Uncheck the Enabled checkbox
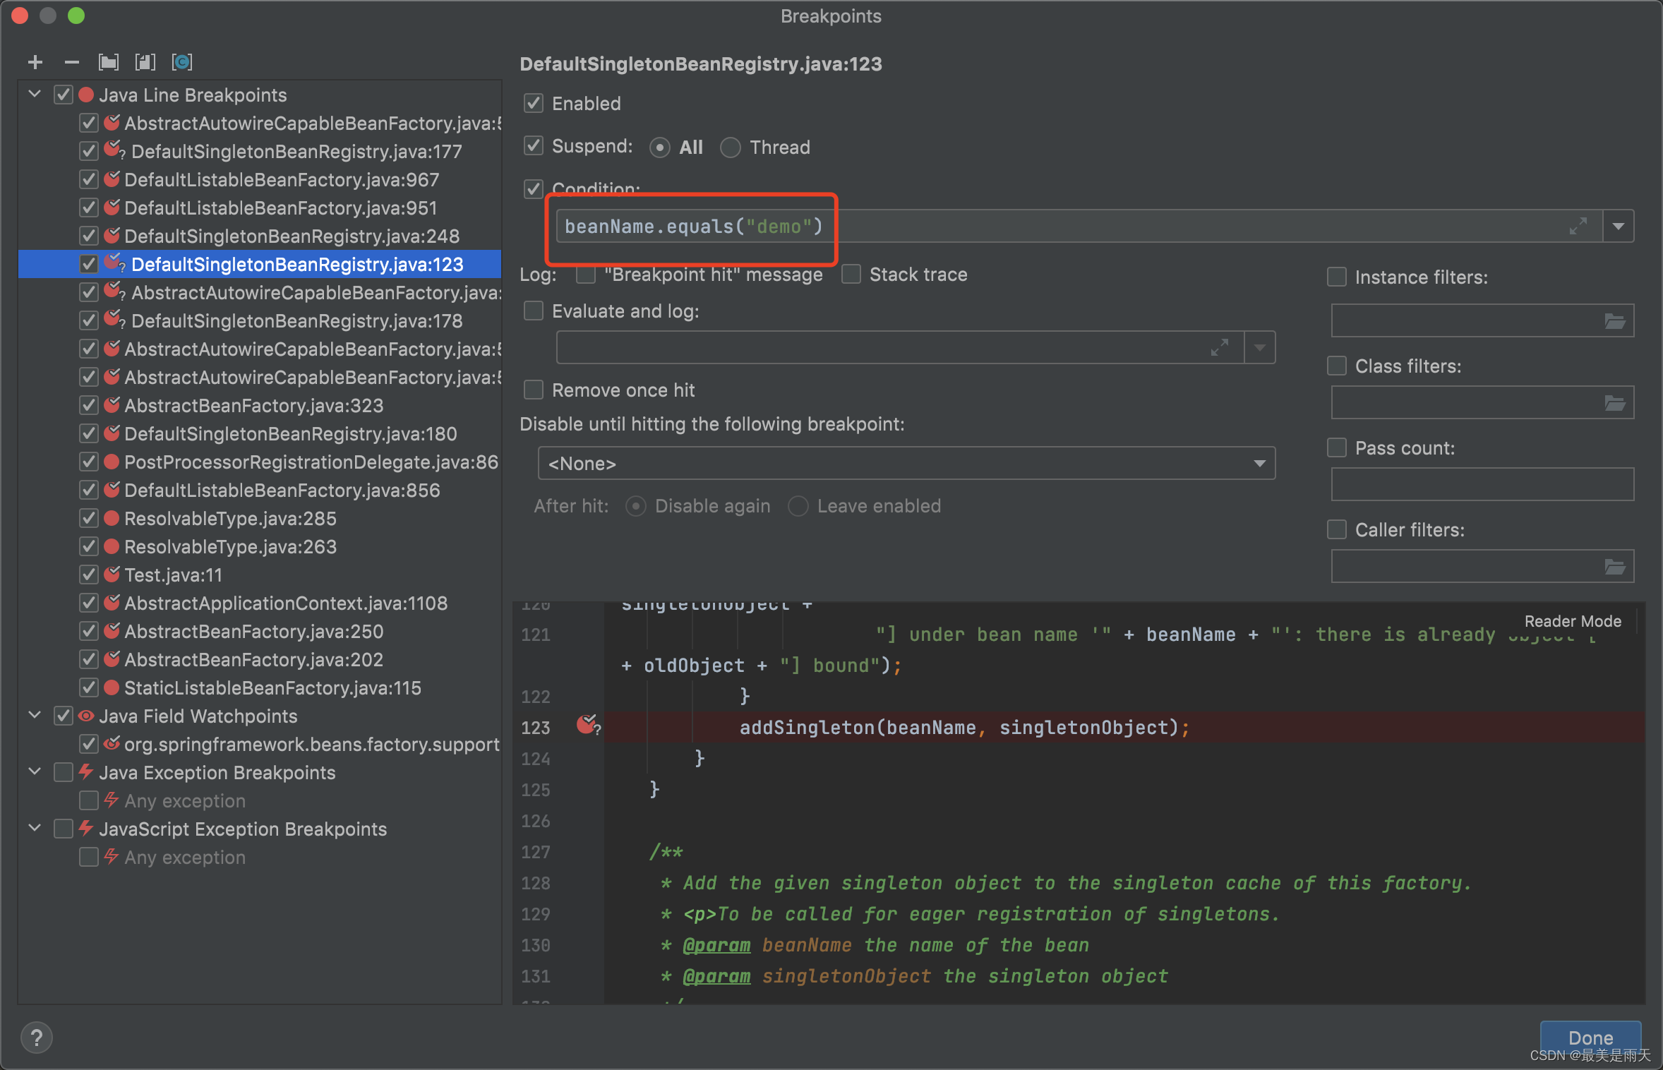The width and height of the screenshot is (1663, 1070). tap(534, 104)
